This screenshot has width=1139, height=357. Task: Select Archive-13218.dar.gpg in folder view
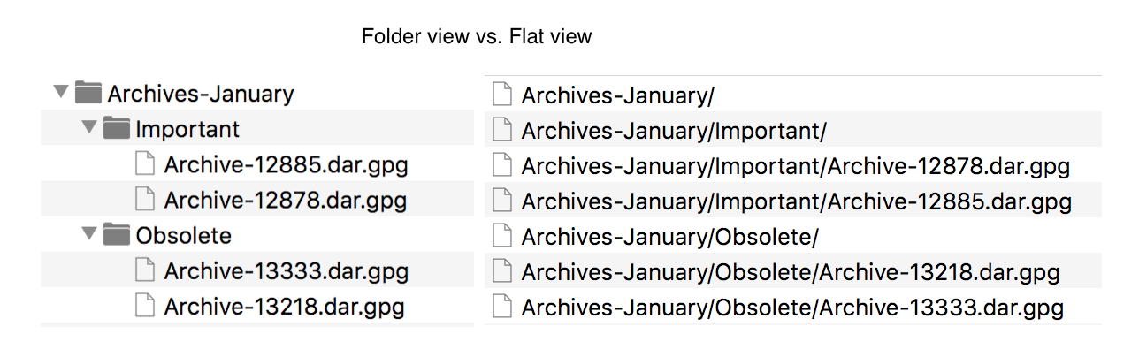[x=285, y=307]
